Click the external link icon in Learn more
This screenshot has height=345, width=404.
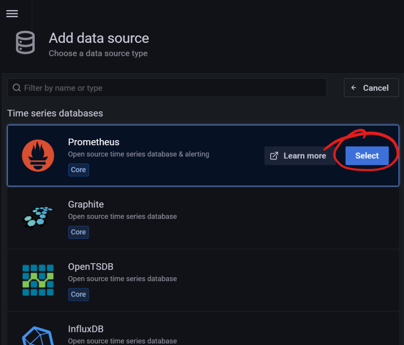(274, 156)
